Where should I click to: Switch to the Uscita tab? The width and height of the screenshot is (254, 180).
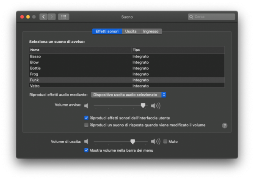click(131, 31)
